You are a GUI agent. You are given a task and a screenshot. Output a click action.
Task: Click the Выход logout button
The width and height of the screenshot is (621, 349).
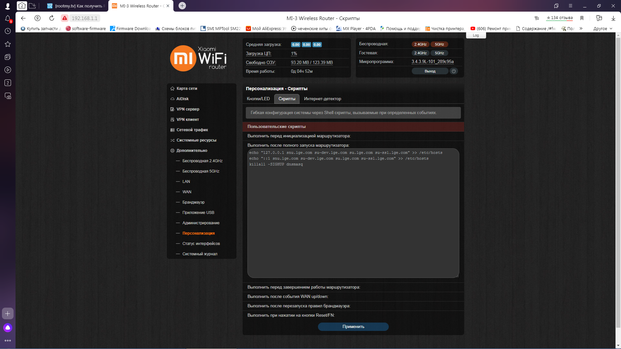tap(430, 71)
